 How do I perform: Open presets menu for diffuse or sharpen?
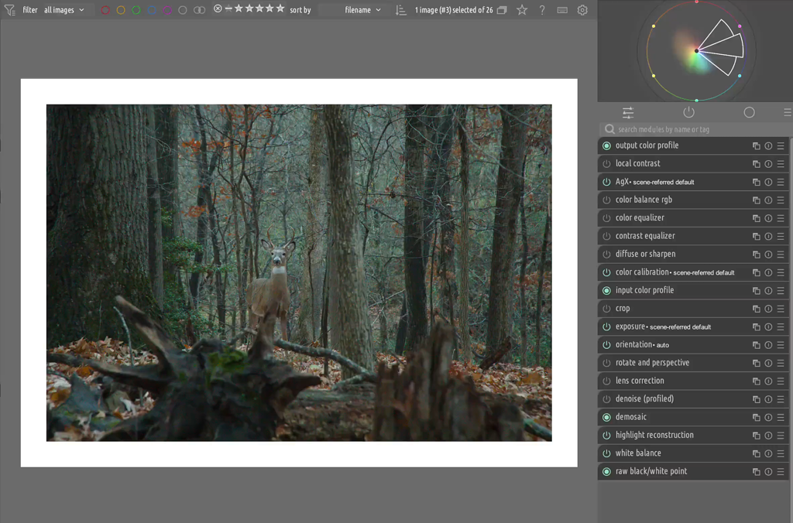[781, 255]
